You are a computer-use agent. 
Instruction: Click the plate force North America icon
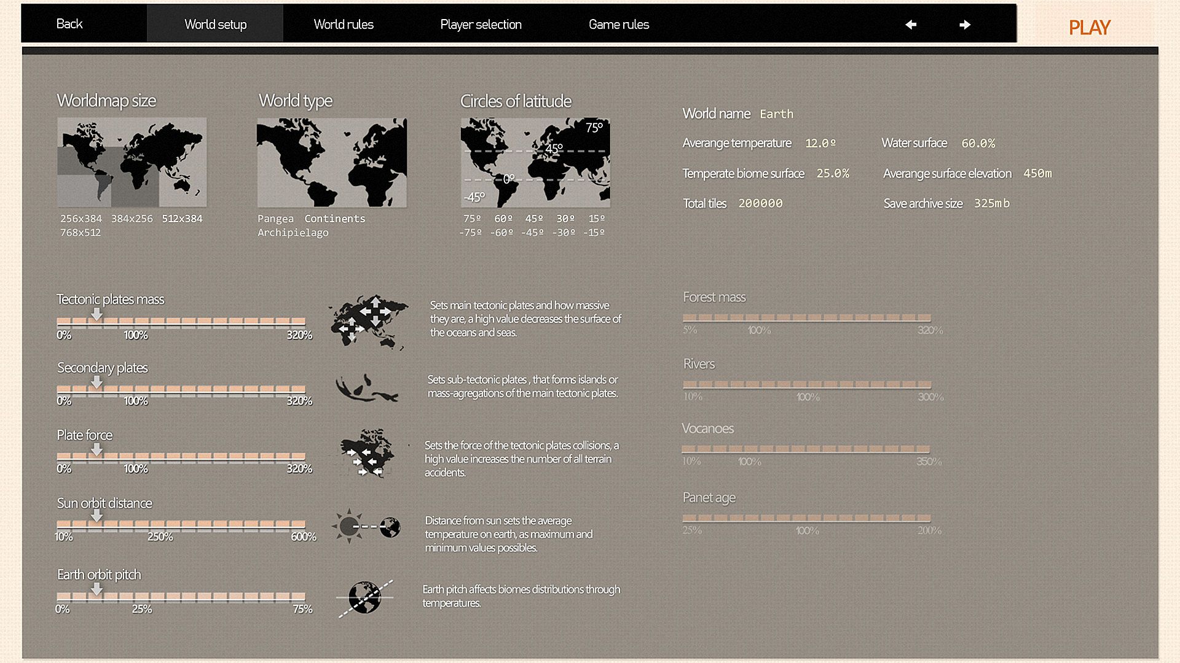(368, 453)
